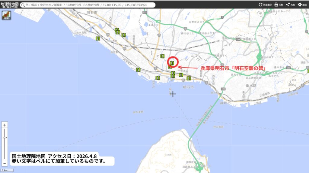Click the monument marker at the map's right edge

pos(308,71)
